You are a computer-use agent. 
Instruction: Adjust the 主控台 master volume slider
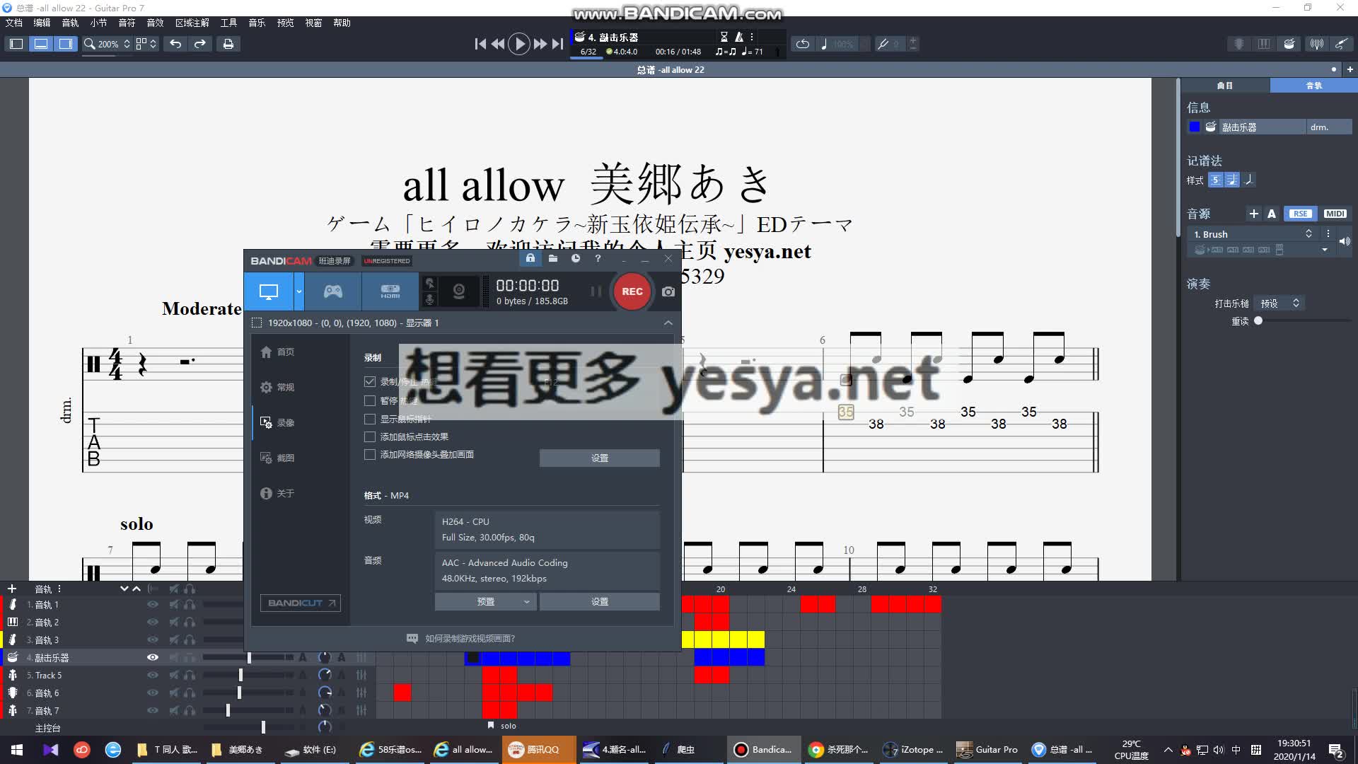pyautogui.click(x=263, y=727)
